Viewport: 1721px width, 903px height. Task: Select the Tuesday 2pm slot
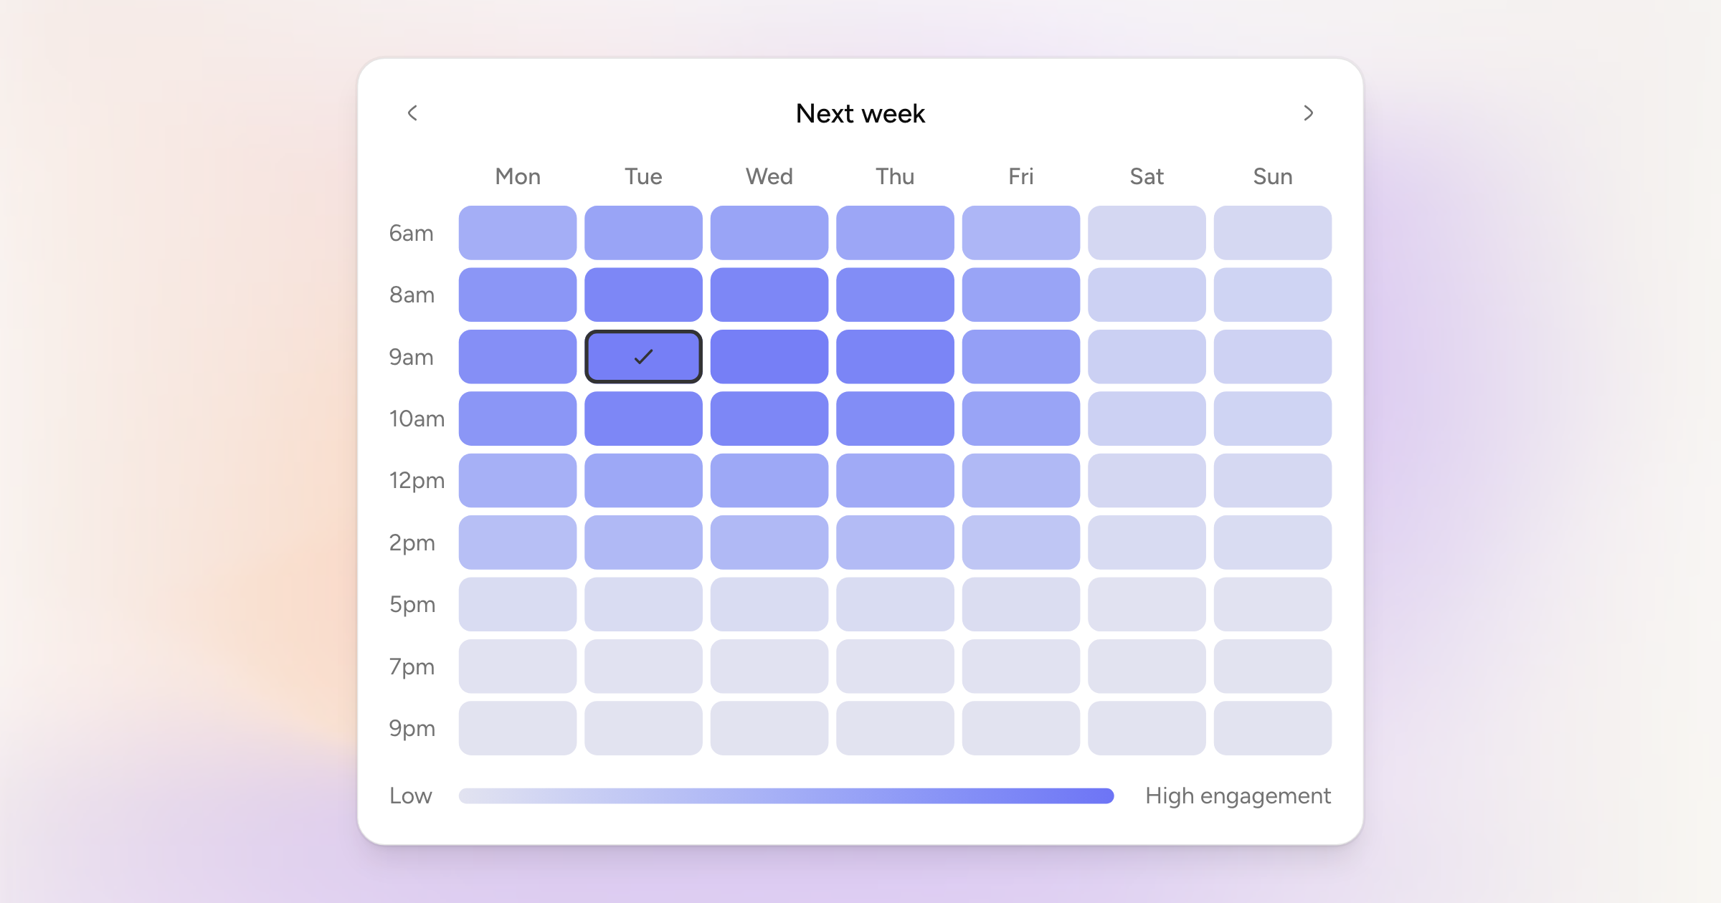tap(643, 543)
